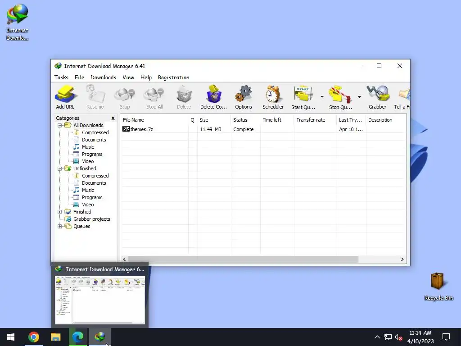461x346 pixels.
Task: Click the horizontal scrollbar thumb
Action: coord(243,259)
